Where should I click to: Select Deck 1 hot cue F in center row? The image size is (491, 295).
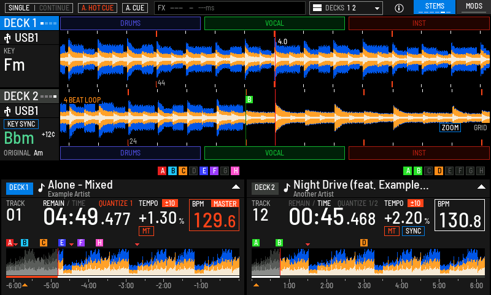[x=214, y=171]
